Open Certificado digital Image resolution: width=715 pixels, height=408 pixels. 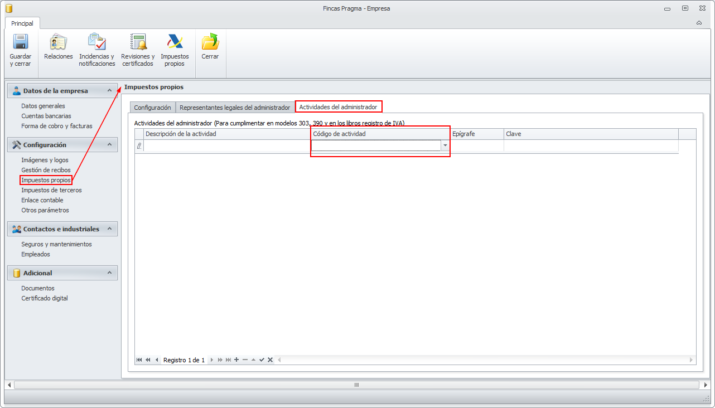45,298
